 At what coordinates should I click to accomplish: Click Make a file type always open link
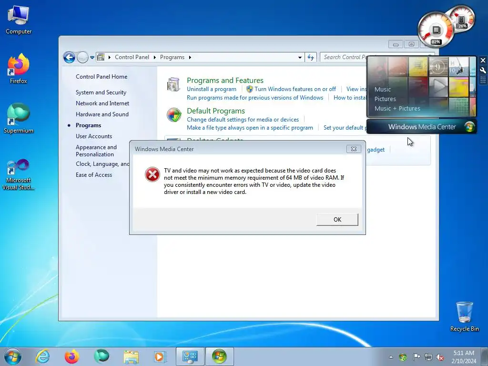tap(250, 128)
